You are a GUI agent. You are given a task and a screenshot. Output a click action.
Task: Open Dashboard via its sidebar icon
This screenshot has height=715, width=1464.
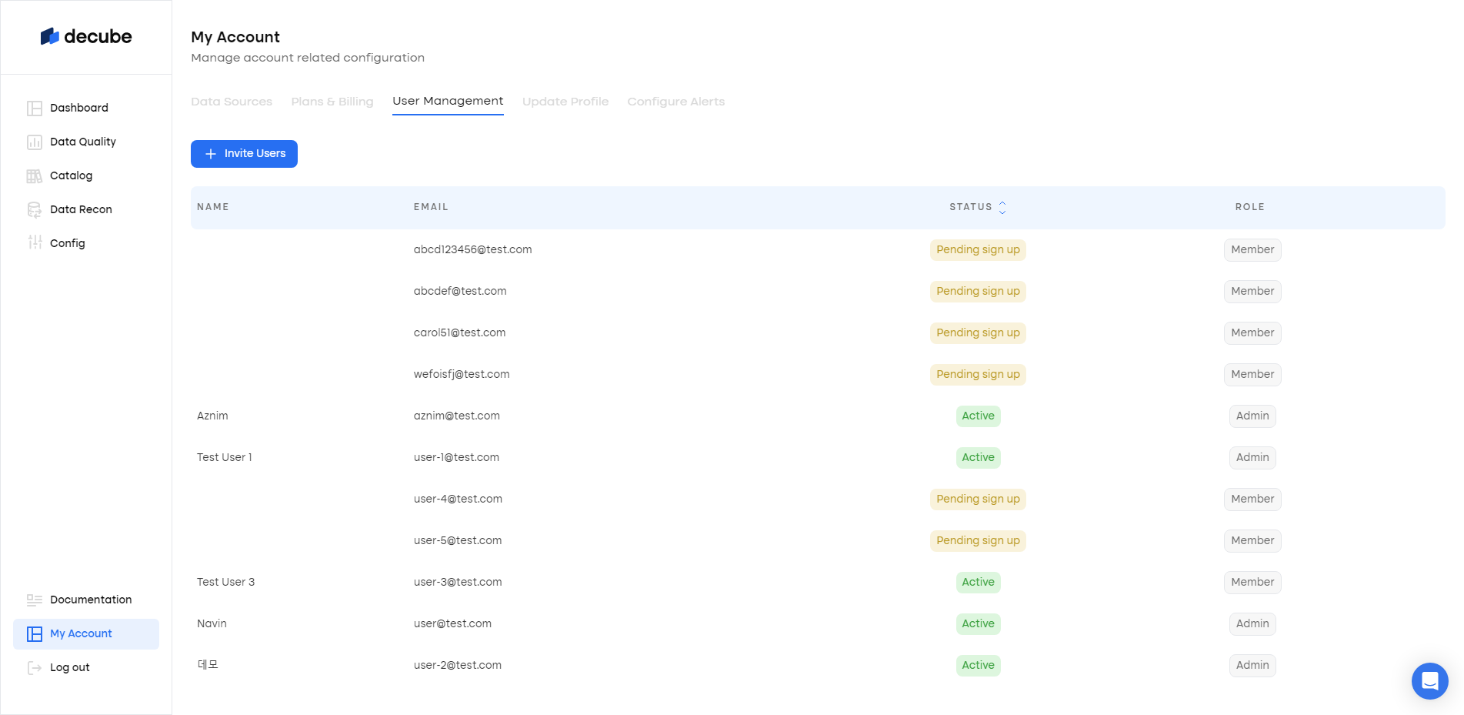[35, 109]
